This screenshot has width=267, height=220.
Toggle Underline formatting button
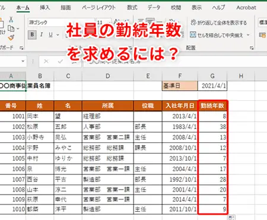[x=50, y=35]
